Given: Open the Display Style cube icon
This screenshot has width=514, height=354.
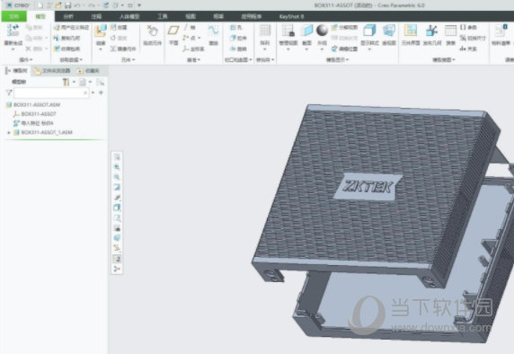Looking at the screenshot, I should pyautogui.click(x=369, y=31).
